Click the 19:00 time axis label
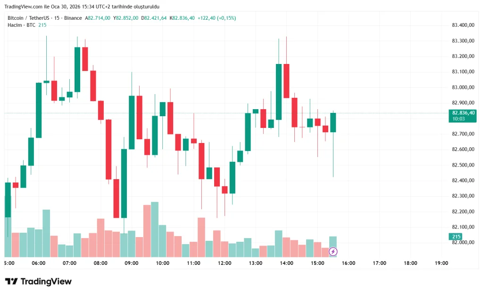The width and height of the screenshot is (483, 294). click(x=441, y=263)
